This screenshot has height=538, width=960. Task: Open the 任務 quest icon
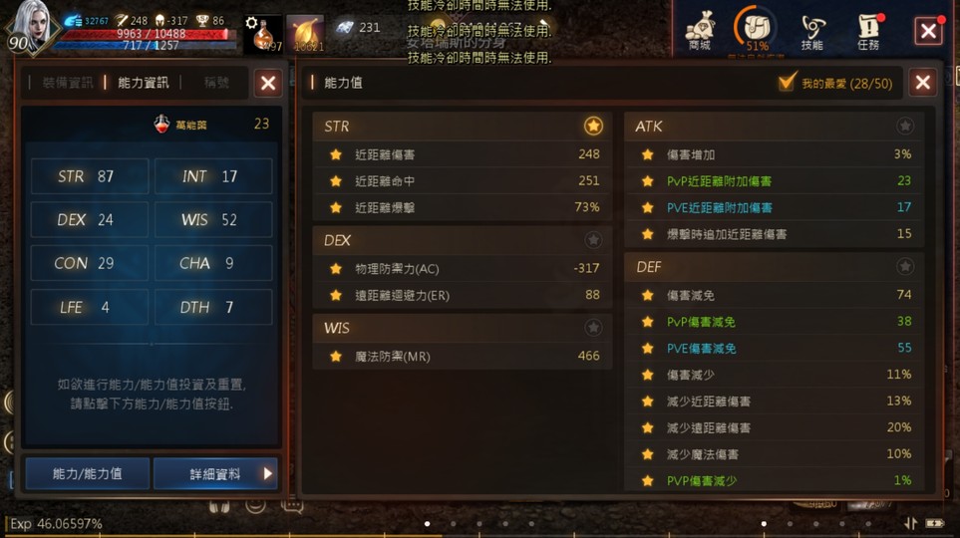(x=868, y=32)
